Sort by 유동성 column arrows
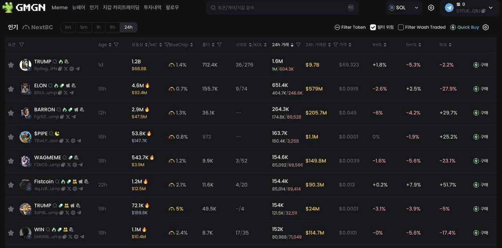Viewport: 502px width, 248px height. tap(146, 45)
